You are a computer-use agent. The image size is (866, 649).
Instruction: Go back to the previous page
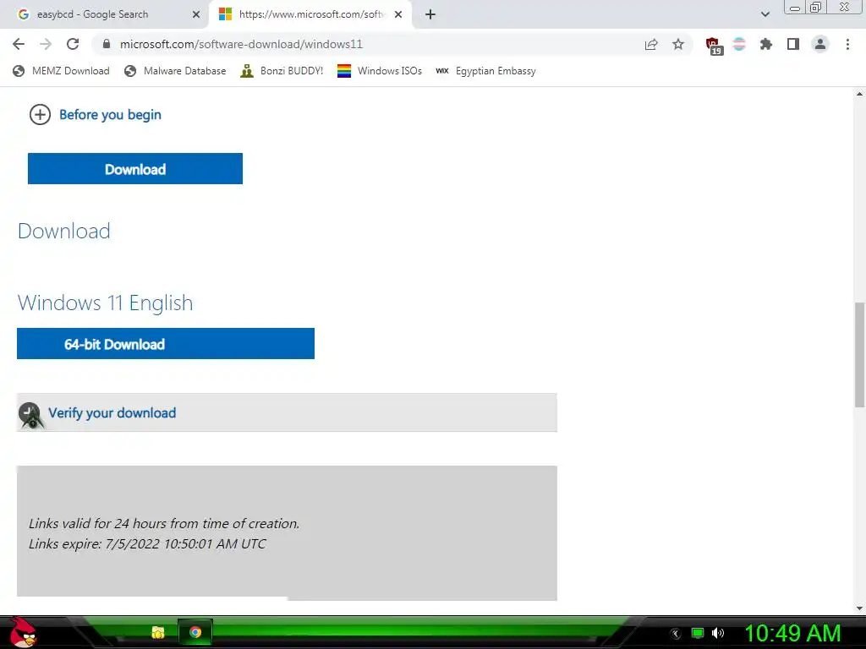[19, 44]
